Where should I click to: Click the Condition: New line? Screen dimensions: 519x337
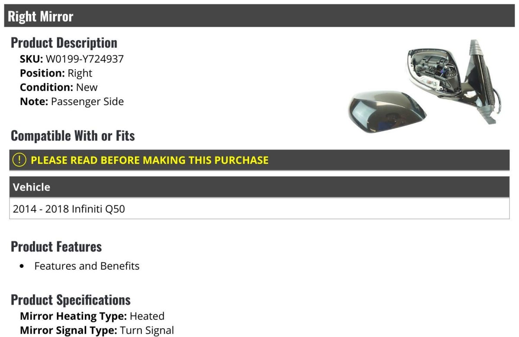click(x=59, y=87)
